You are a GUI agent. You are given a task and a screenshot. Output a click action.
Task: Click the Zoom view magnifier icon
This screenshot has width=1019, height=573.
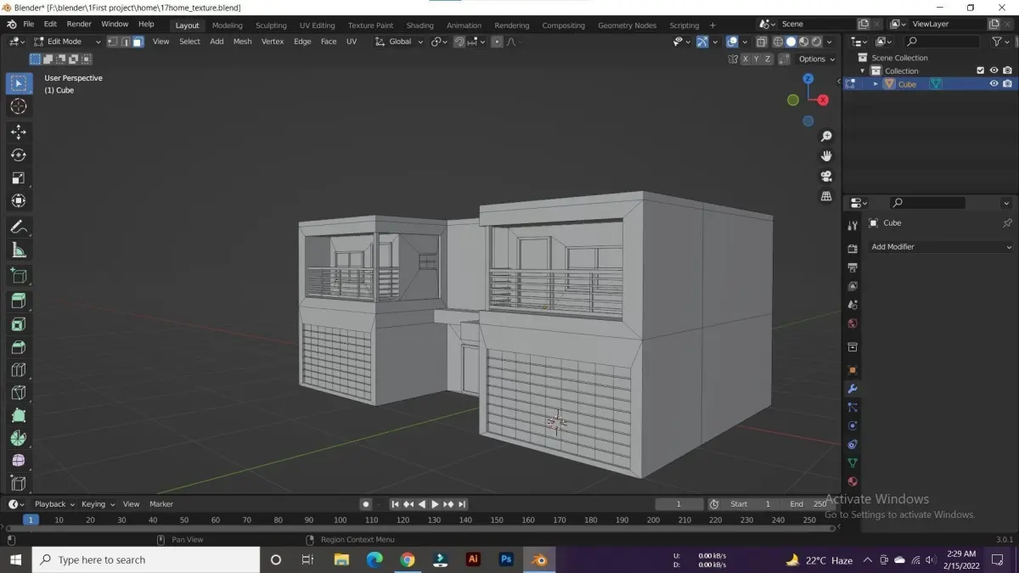point(826,137)
